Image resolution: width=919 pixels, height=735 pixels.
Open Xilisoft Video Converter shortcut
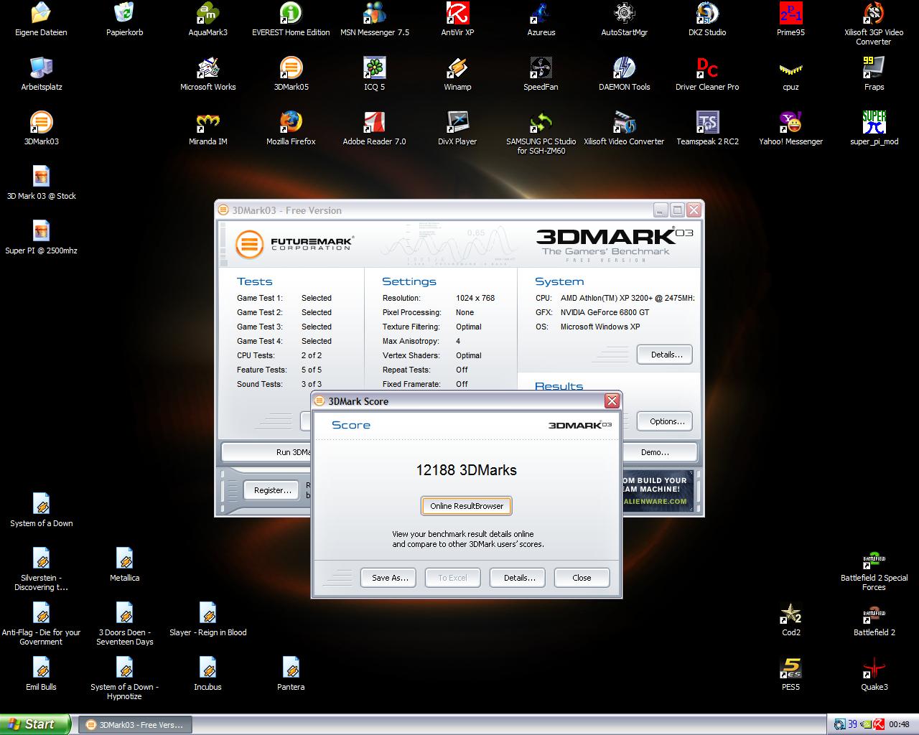pyautogui.click(x=624, y=128)
